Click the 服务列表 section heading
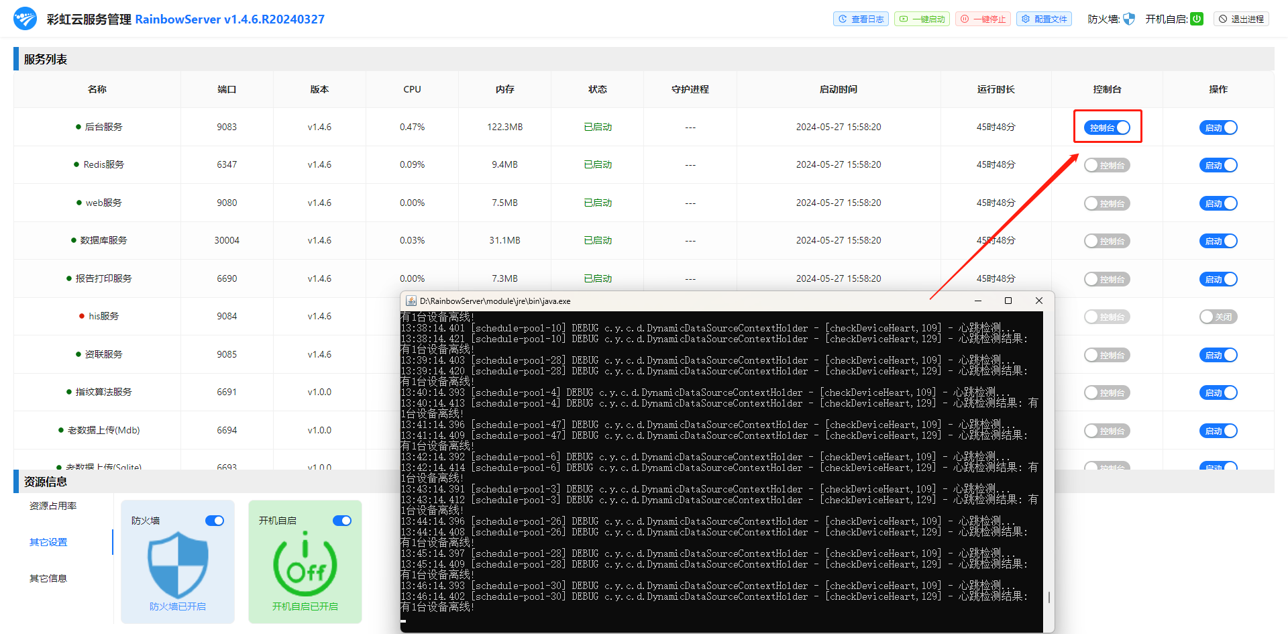 tap(46, 59)
